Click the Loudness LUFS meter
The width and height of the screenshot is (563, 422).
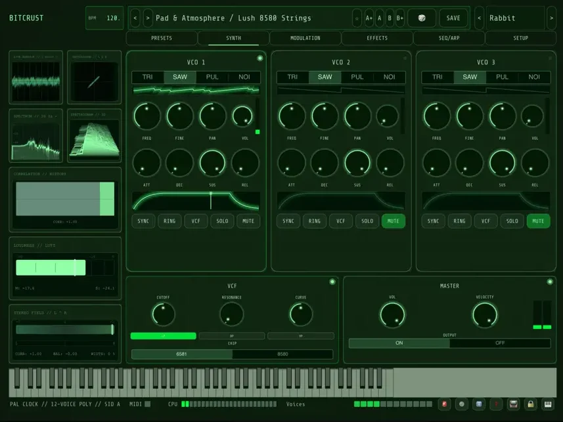[x=65, y=268]
